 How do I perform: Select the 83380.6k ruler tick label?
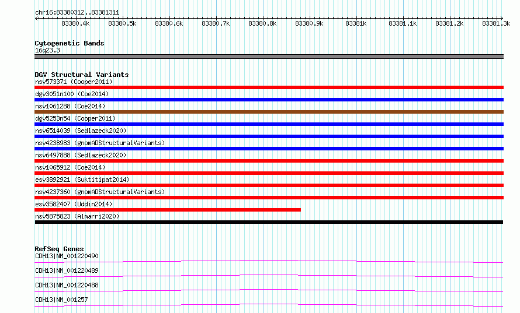[169, 23]
